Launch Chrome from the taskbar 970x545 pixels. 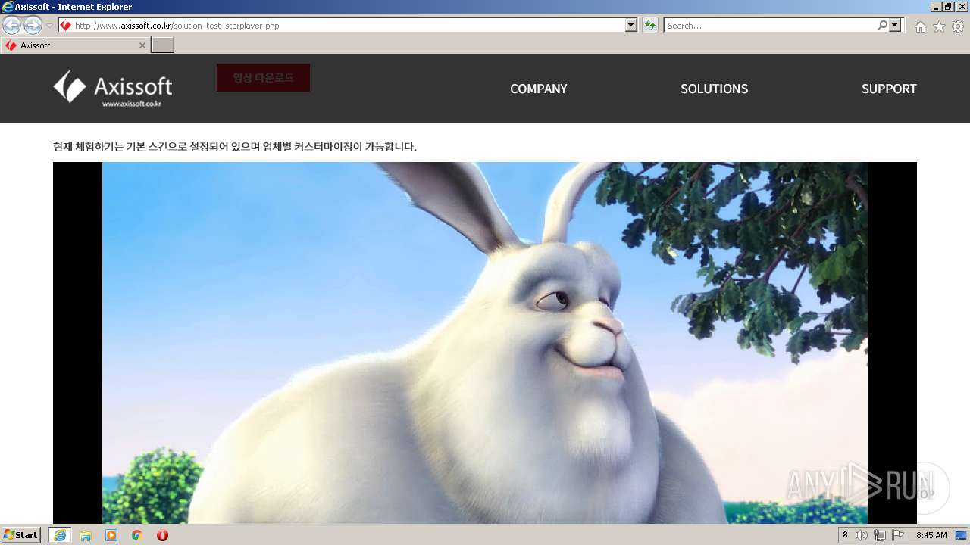[x=136, y=535]
